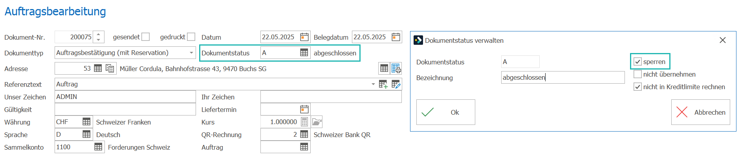This screenshot has height=163, width=740.
Task: Open the Belegdatum calendar picker
Action: [396, 37]
